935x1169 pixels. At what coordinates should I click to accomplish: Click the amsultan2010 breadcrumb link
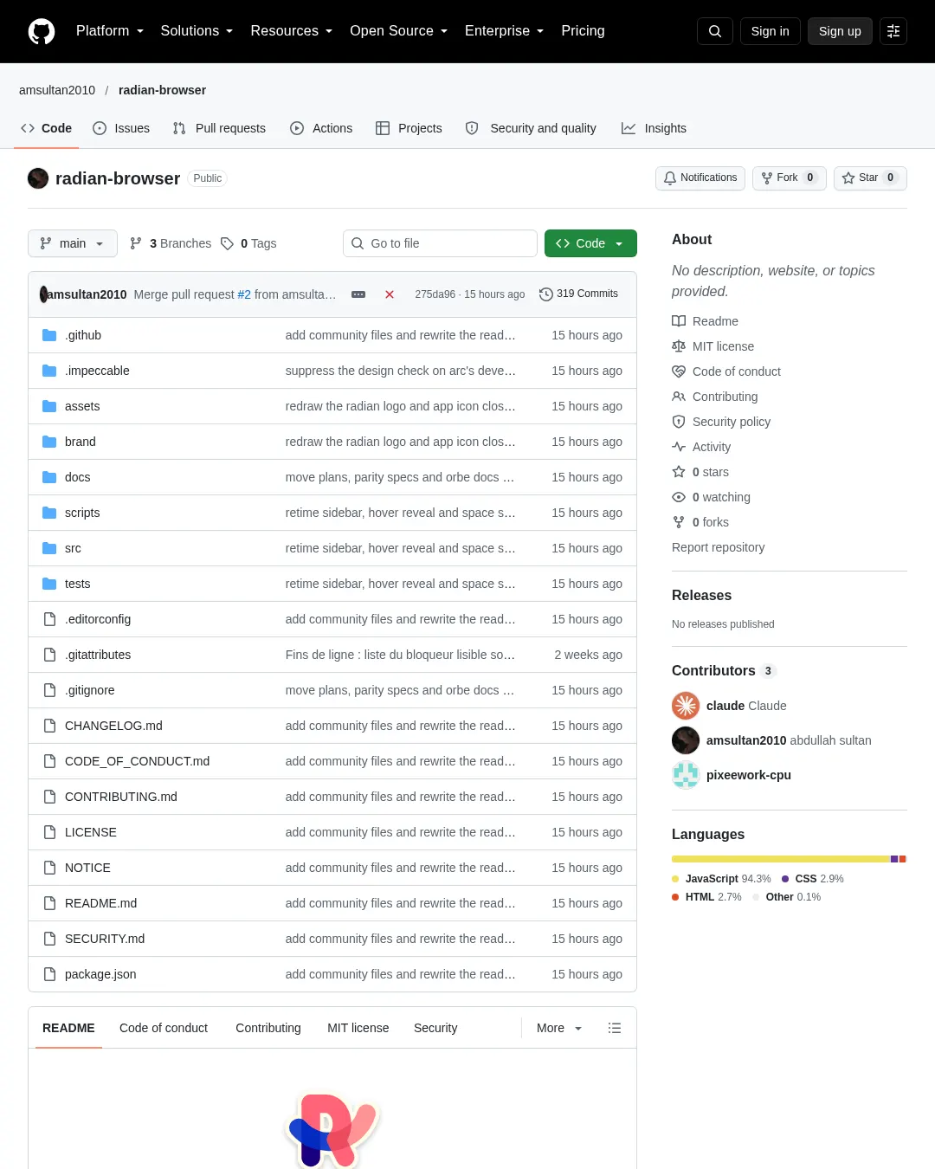click(x=57, y=90)
